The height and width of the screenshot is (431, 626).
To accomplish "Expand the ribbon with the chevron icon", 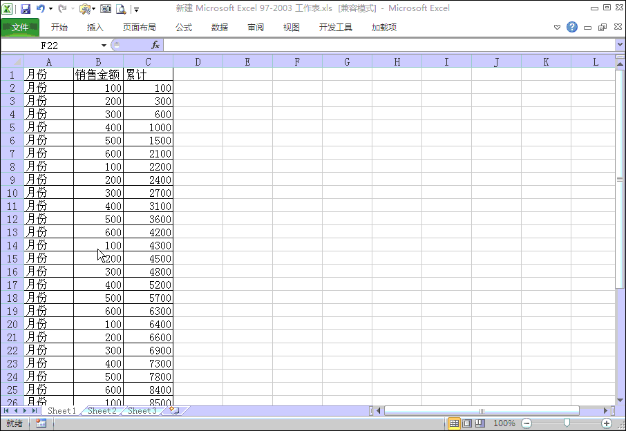I will (x=557, y=27).
